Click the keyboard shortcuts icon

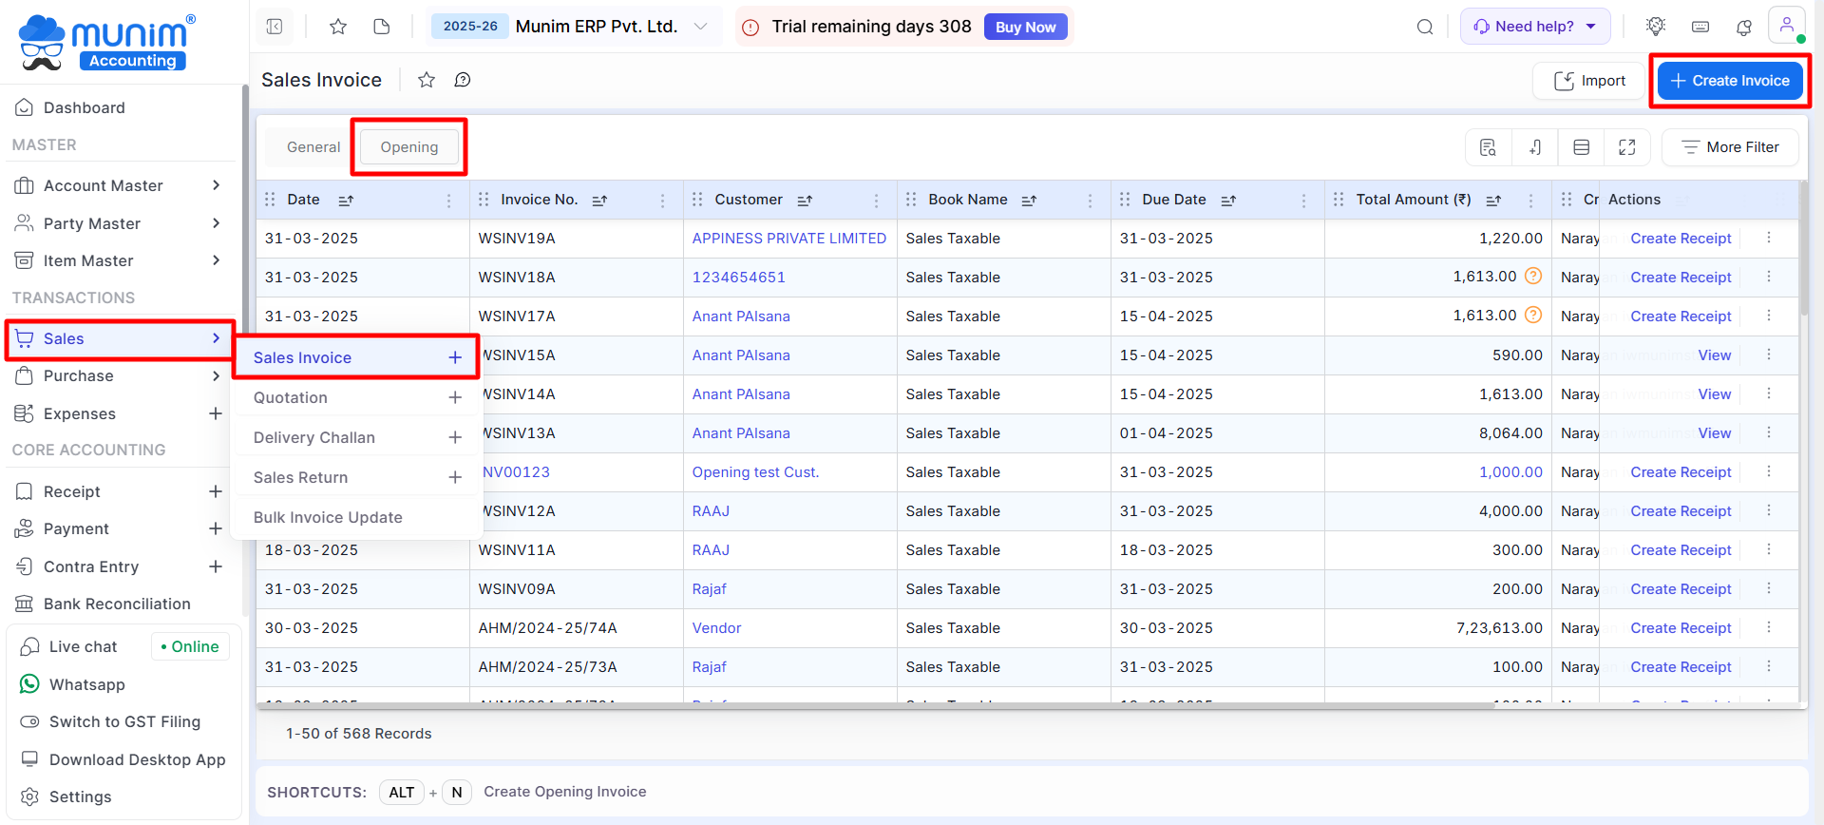(1700, 27)
